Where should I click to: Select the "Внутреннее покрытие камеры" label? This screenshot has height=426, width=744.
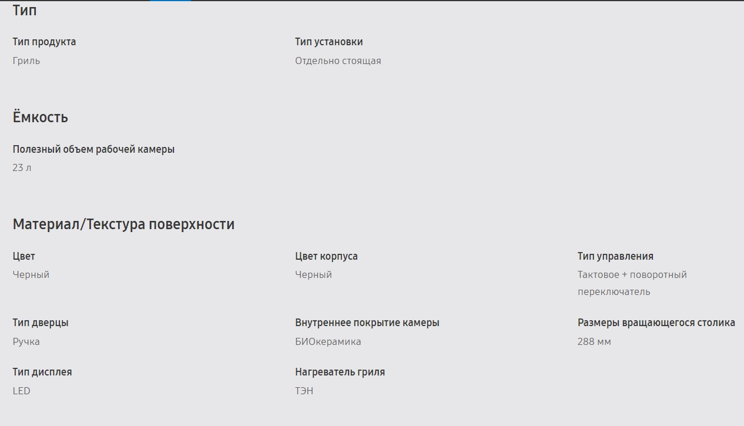(x=367, y=323)
